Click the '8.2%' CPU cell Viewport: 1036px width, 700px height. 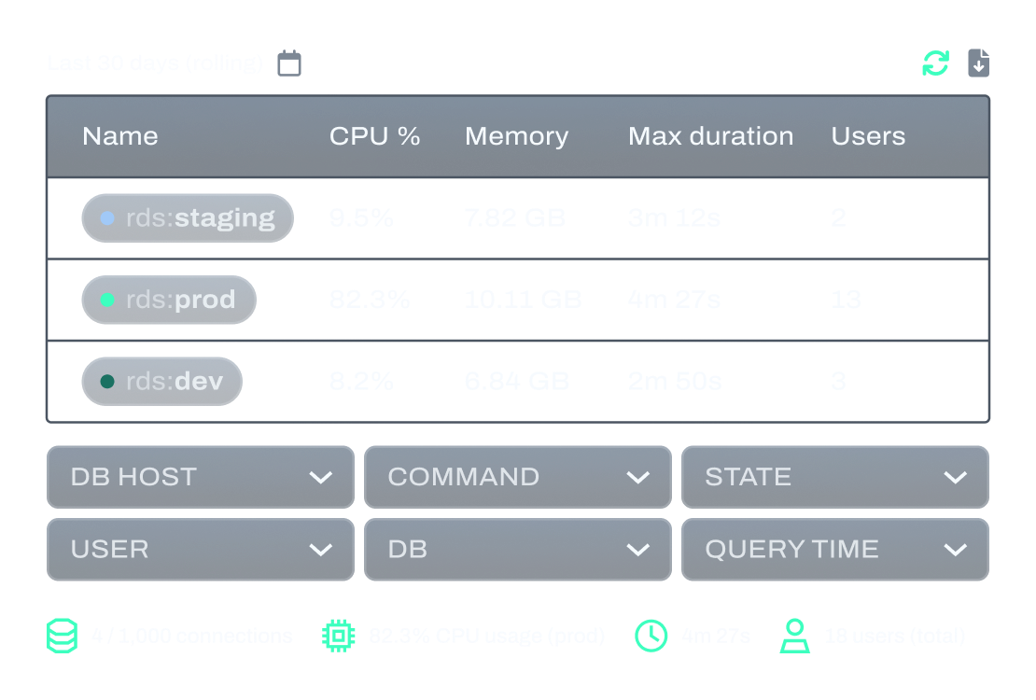point(361,382)
